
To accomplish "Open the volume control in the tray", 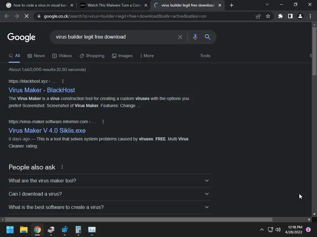I will click(278, 230).
